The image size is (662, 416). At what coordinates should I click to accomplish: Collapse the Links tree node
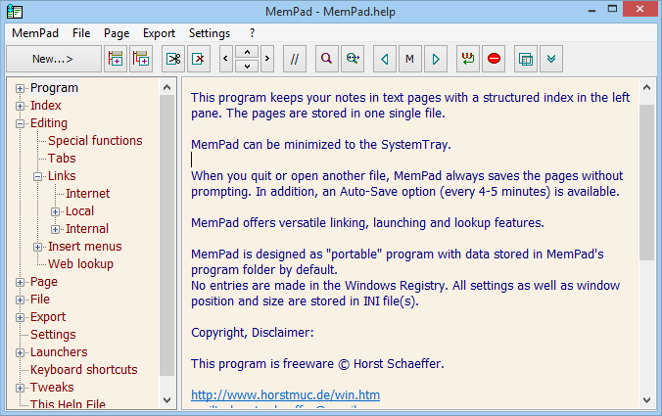point(38,176)
